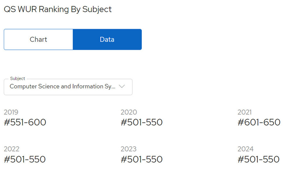Click the word Subject in the heading
The image size is (289, 171).
pyautogui.click(x=97, y=9)
